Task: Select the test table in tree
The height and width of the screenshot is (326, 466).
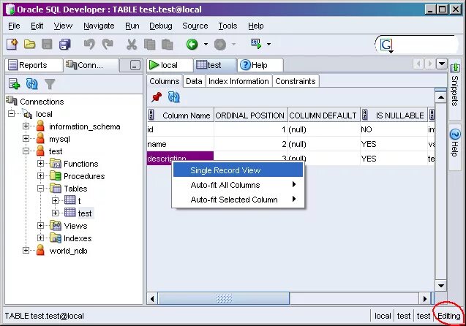Action: point(85,213)
